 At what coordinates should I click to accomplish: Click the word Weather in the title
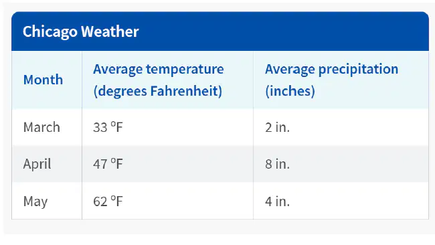[x=110, y=31]
